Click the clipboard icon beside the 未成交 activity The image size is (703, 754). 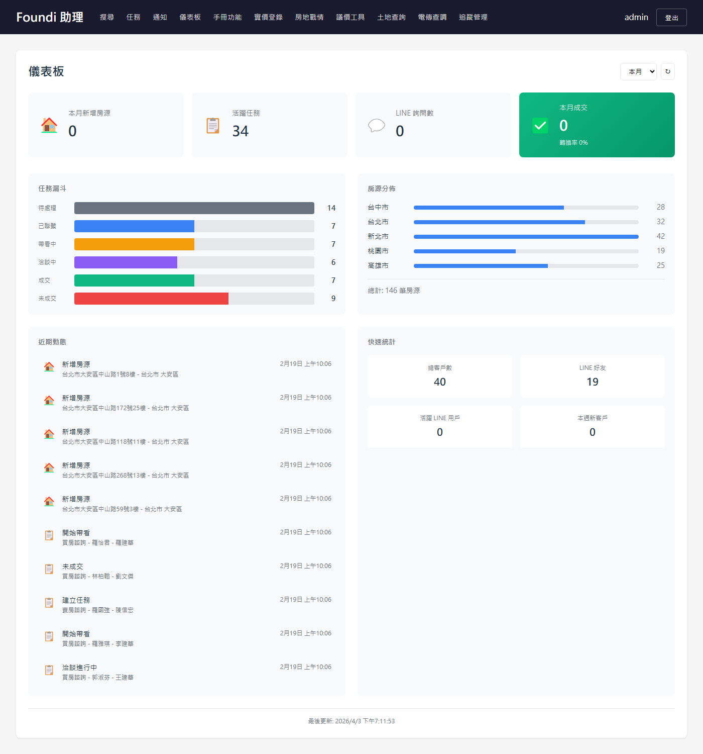pyautogui.click(x=49, y=569)
